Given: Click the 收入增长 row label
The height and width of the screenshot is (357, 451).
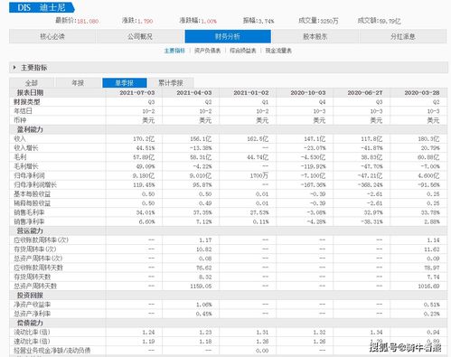Looking at the screenshot, I should [26, 148].
